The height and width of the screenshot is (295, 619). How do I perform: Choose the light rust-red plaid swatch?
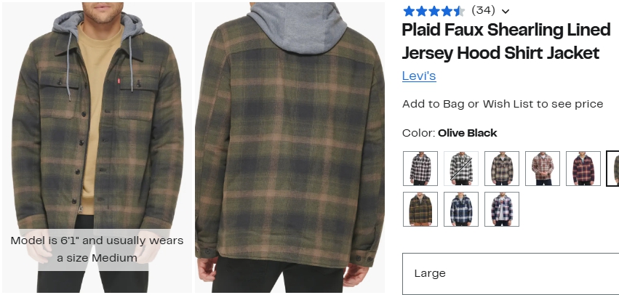click(542, 169)
